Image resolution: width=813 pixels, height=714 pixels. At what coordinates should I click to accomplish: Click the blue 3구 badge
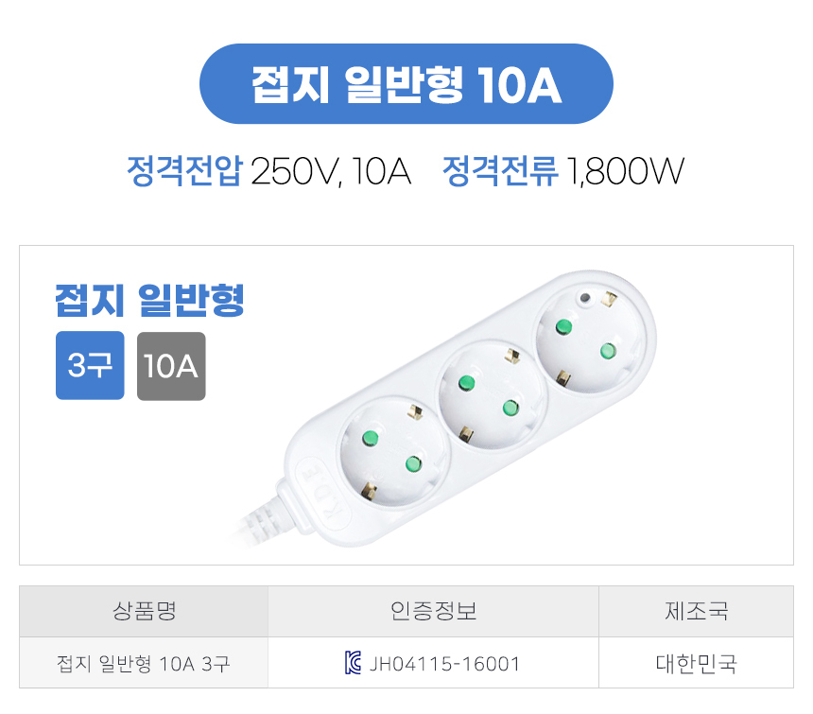point(90,366)
